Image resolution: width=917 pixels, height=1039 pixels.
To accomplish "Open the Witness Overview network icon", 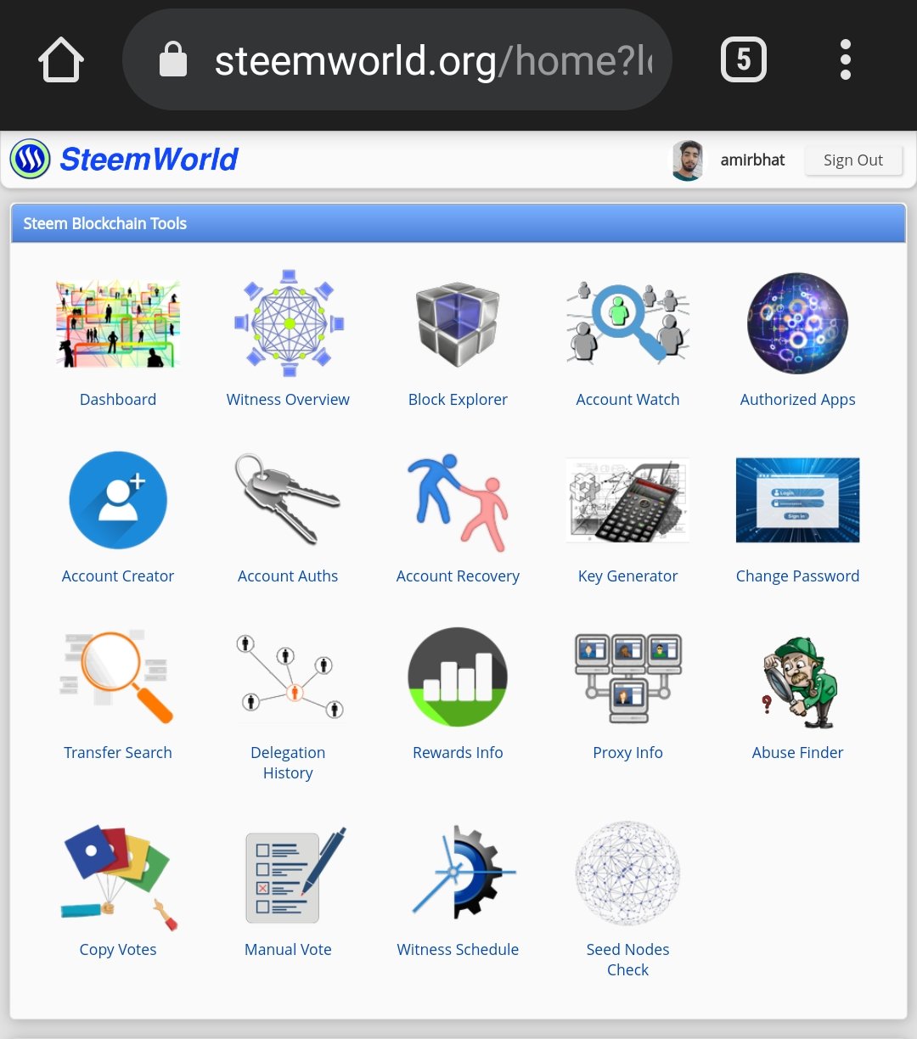I will click(x=289, y=323).
